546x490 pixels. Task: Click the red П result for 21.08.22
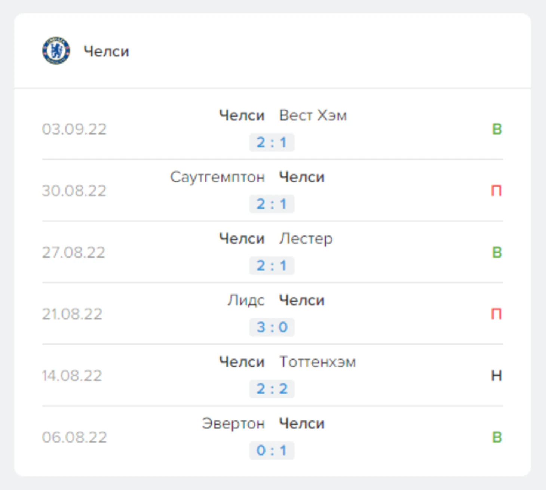496,314
